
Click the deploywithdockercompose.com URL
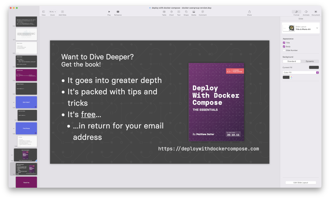click(x=209, y=149)
